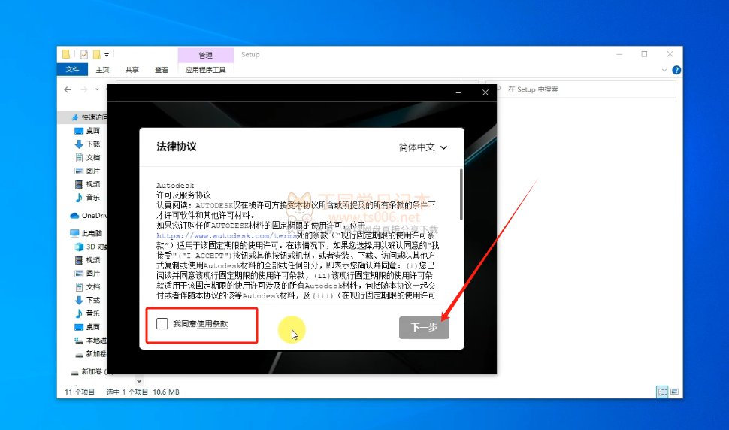Open the recent locations dropdown arrow
This screenshot has width=729, height=430.
pyautogui.click(x=97, y=89)
